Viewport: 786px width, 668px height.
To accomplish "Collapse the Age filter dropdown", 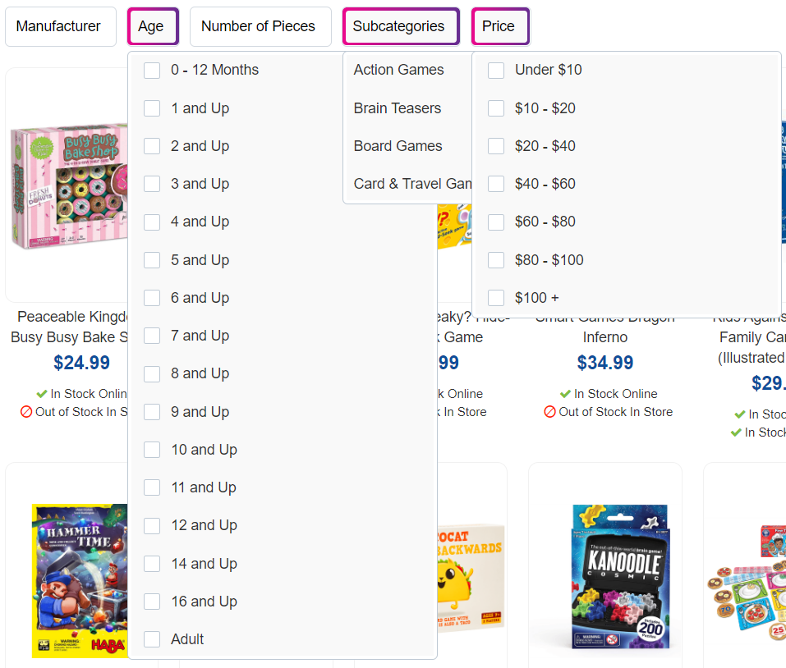I will pyautogui.click(x=153, y=25).
